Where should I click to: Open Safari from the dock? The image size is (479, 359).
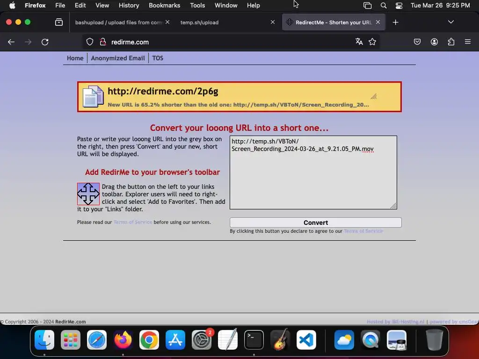[97, 340]
